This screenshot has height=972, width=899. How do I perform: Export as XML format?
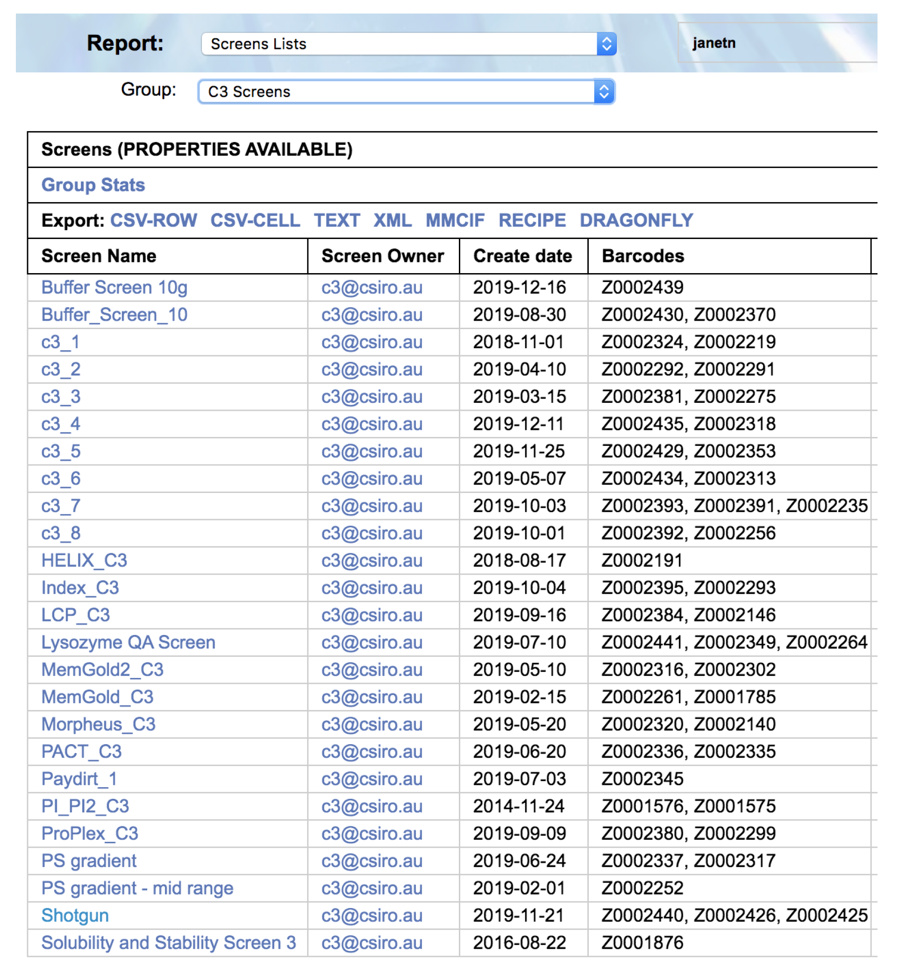[392, 221]
